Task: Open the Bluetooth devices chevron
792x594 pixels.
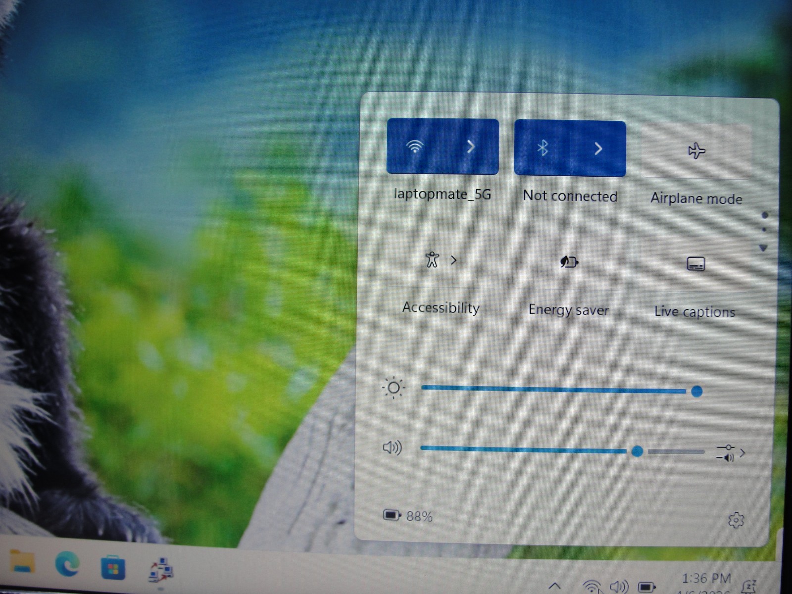Action: pyautogui.click(x=598, y=148)
